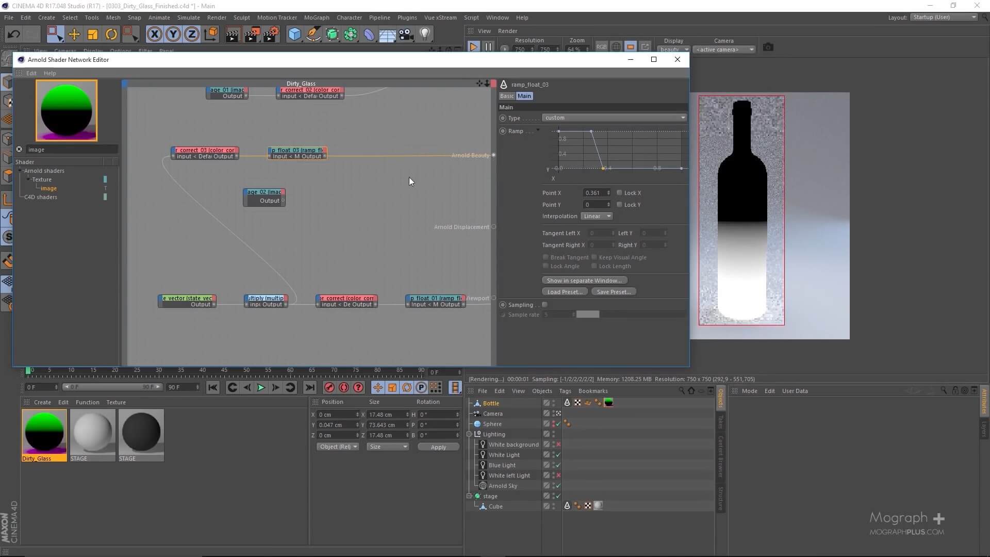This screenshot has width=990, height=557.
Task: Switch to the Basic tab
Action: click(x=506, y=96)
